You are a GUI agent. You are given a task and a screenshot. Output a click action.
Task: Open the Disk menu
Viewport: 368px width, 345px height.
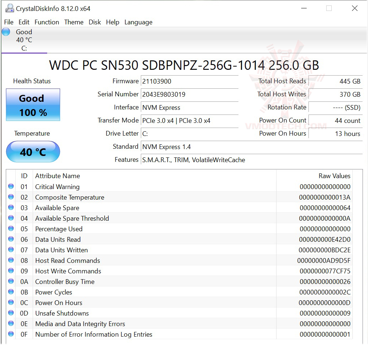tap(95, 22)
